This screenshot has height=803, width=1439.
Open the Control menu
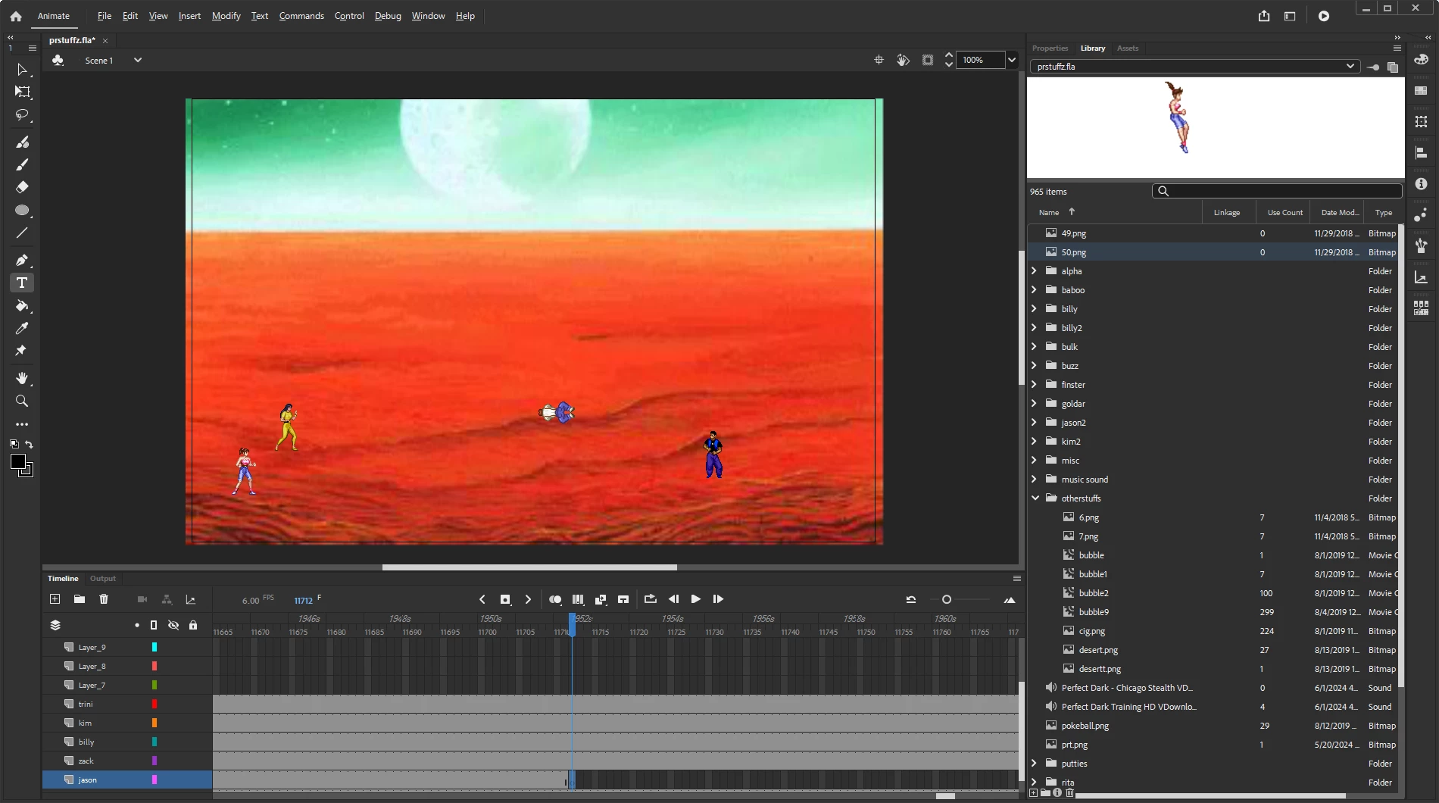pyautogui.click(x=349, y=16)
